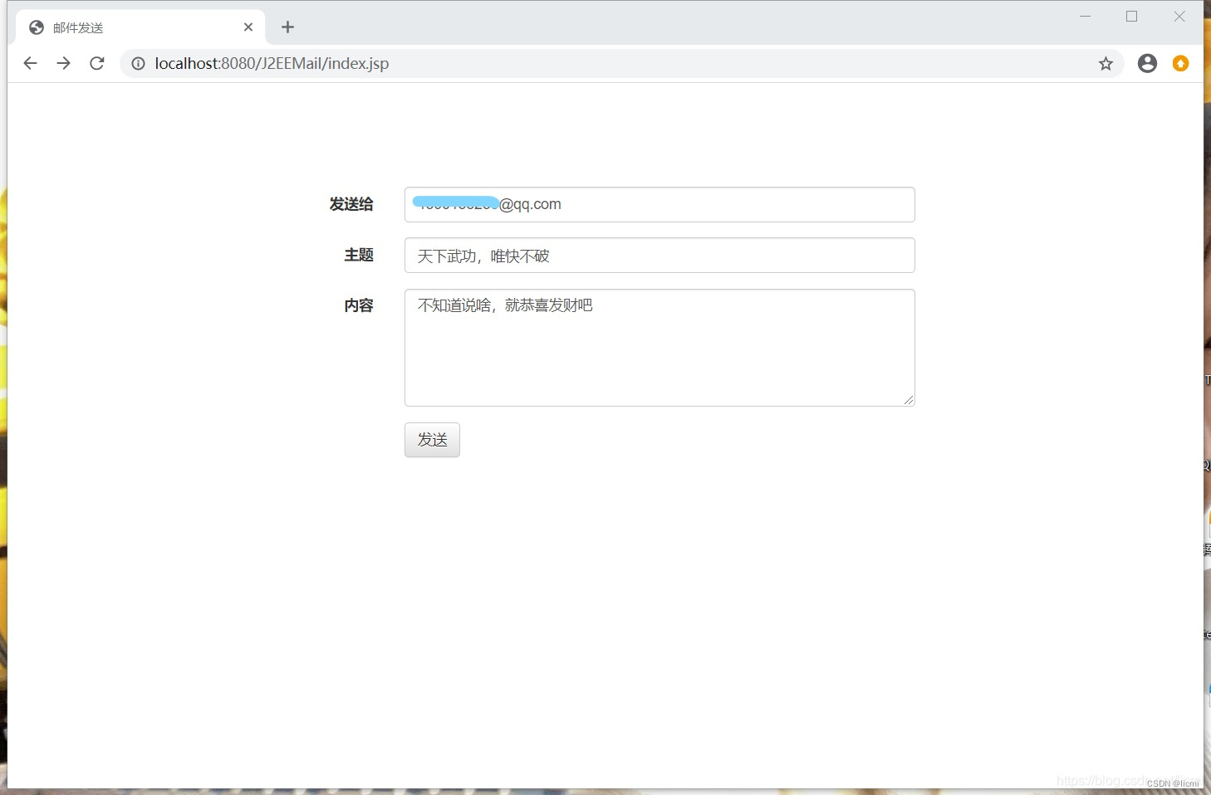This screenshot has width=1211, height=795.
Task: Click the 主题 subject input field
Action: click(x=659, y=255)
